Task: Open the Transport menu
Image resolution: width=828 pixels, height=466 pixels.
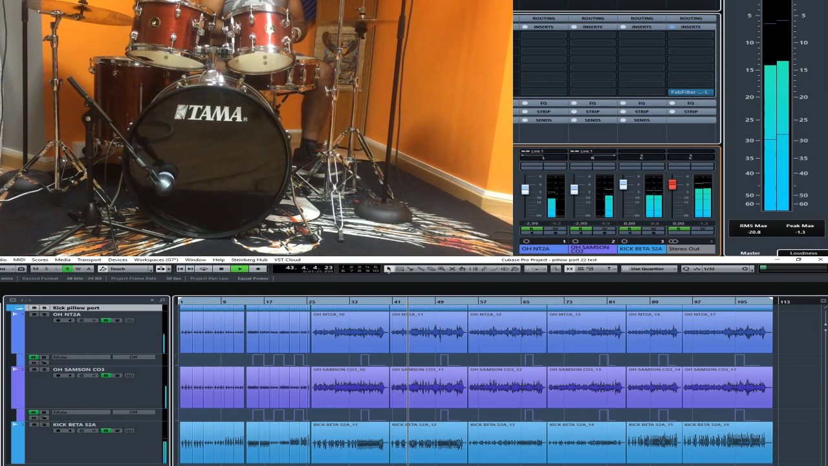Action: pyautogui.click(x=89, y=260)
